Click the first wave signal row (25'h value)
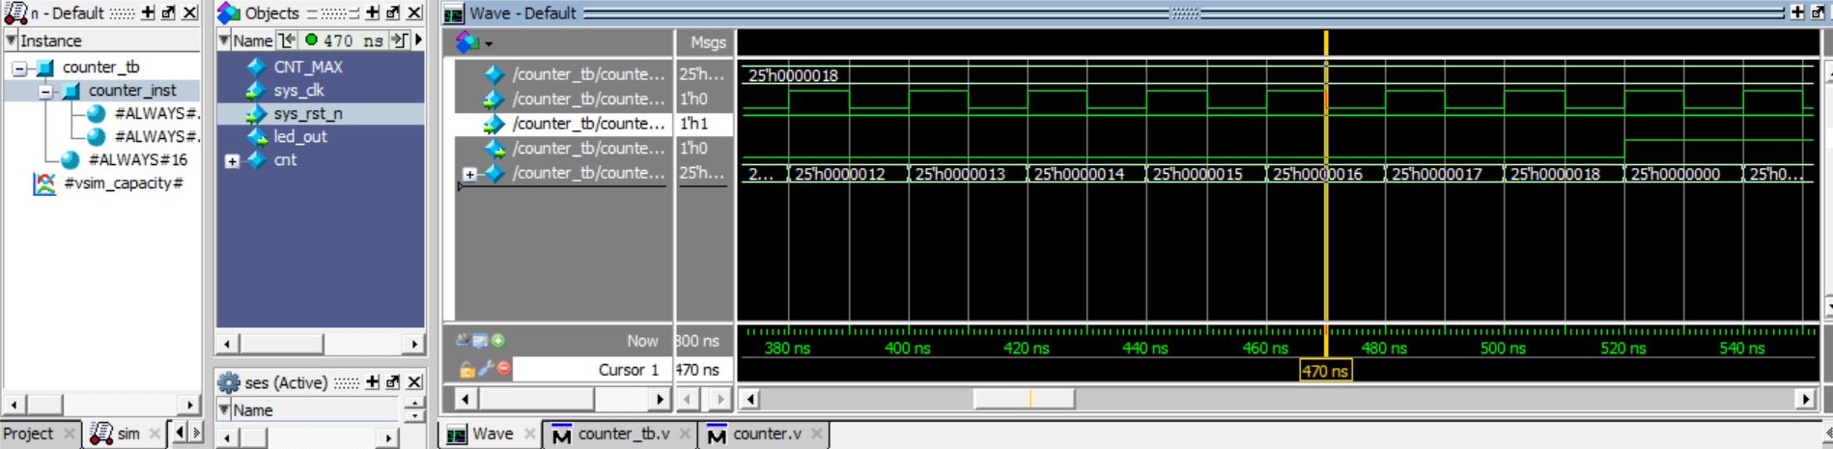1833x449 pixels. point(588,74)
